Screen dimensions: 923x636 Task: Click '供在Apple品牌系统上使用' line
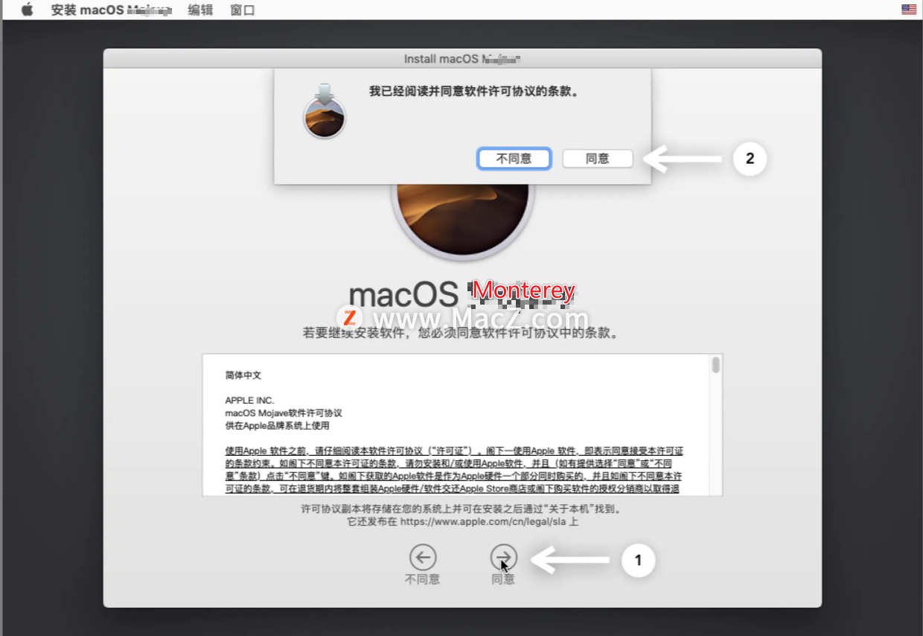(x=277, y=426)
